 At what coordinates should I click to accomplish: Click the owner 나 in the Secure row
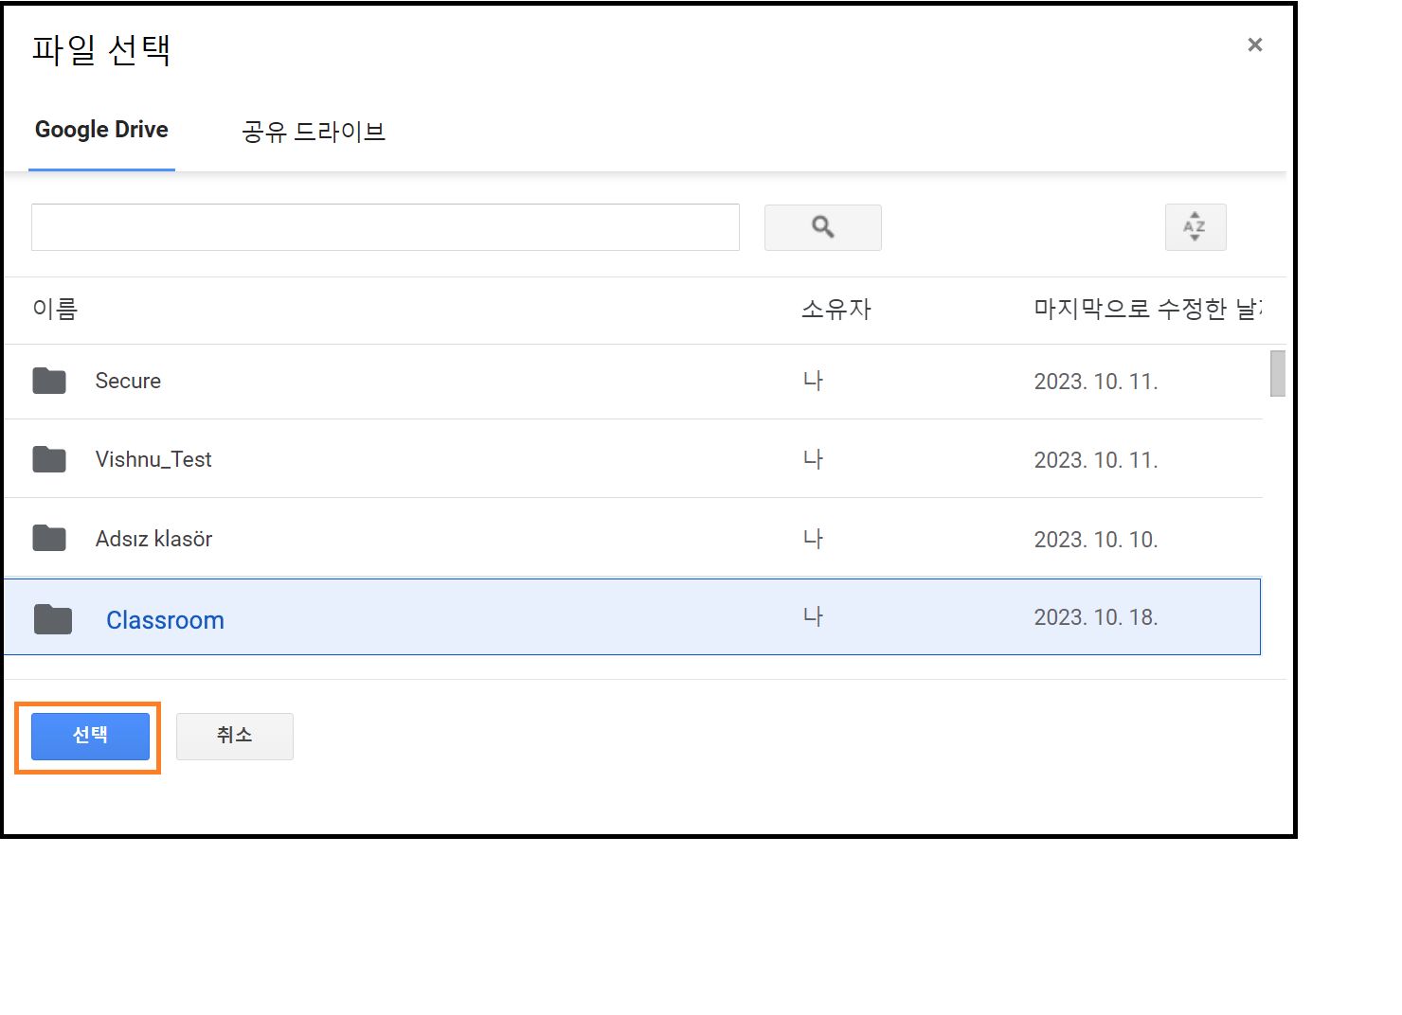click(x=813, y=381)
